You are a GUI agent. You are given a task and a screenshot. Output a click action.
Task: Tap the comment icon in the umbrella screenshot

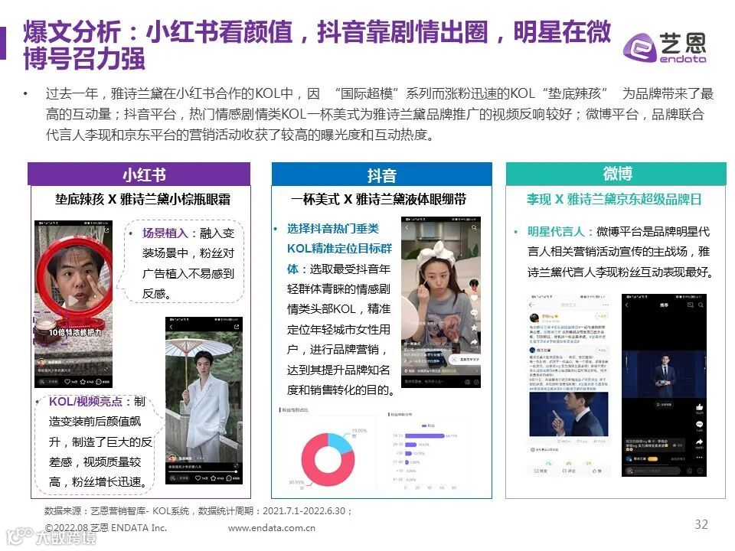tap(229, 478)
